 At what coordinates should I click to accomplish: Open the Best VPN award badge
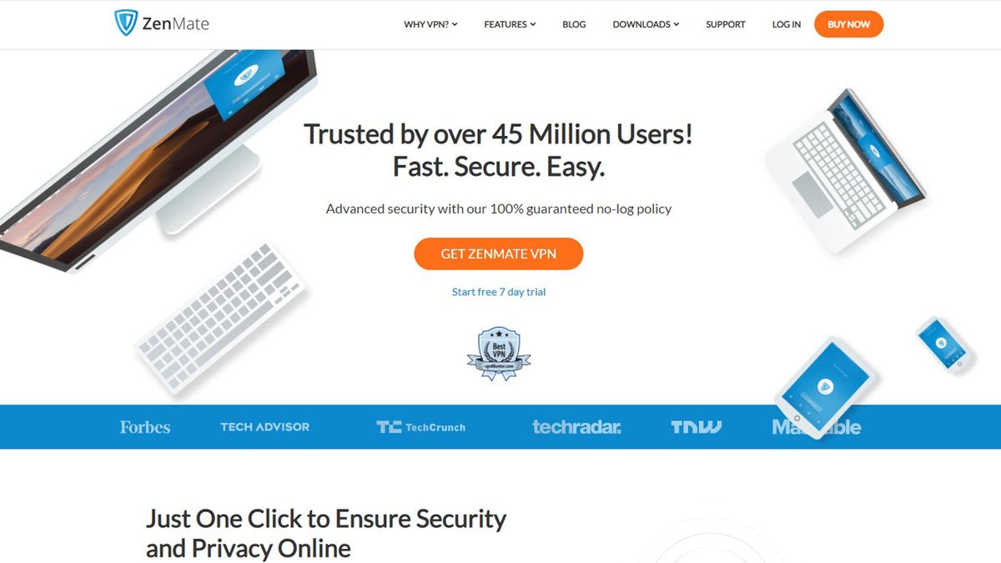pos(499,354)
